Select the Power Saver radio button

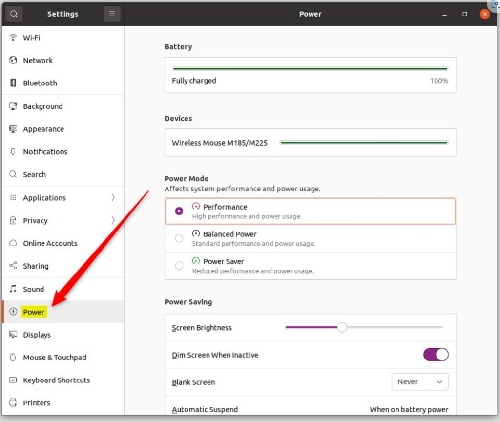(179, 266)
